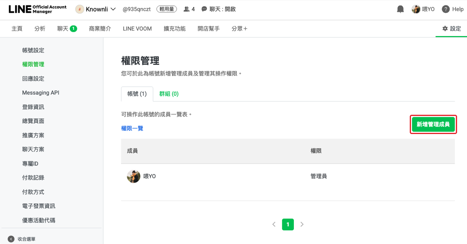The height and width of the screenshot is (244, 467).
Task: Click the 設定 gear tab
Action: click(451, 29)
